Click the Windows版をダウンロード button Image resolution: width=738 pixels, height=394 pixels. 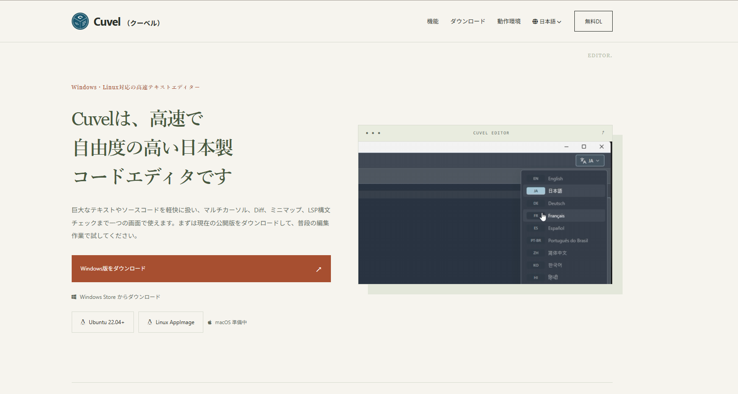201,269
